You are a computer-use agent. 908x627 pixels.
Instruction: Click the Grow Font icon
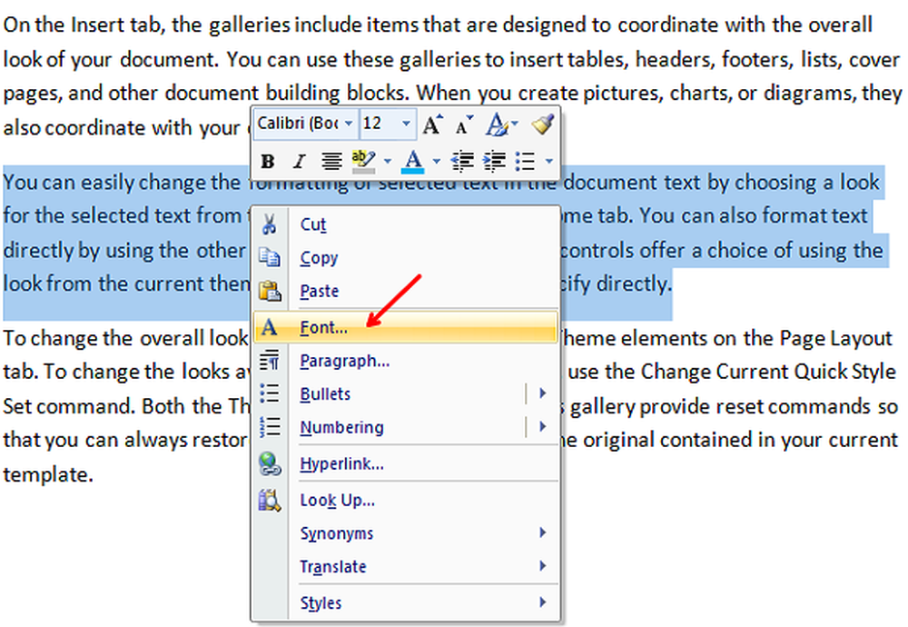(x=433, y=124)
